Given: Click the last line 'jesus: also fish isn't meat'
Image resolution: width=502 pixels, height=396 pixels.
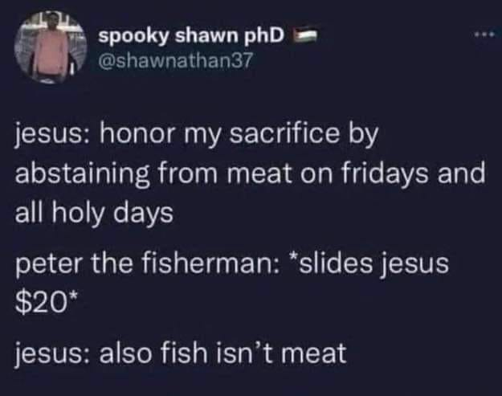Looking at the screenshot, I should pyautogui.click(x=182, y=353).
